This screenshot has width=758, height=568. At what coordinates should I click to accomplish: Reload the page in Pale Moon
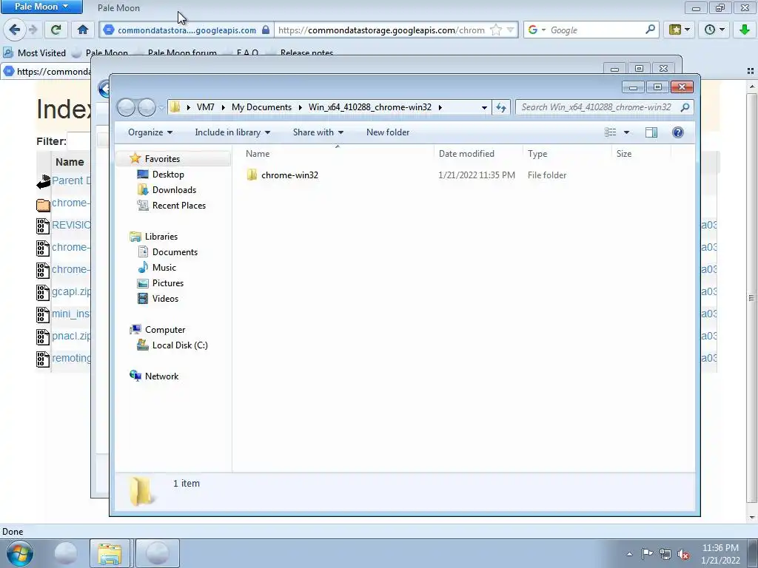(56, 30)
